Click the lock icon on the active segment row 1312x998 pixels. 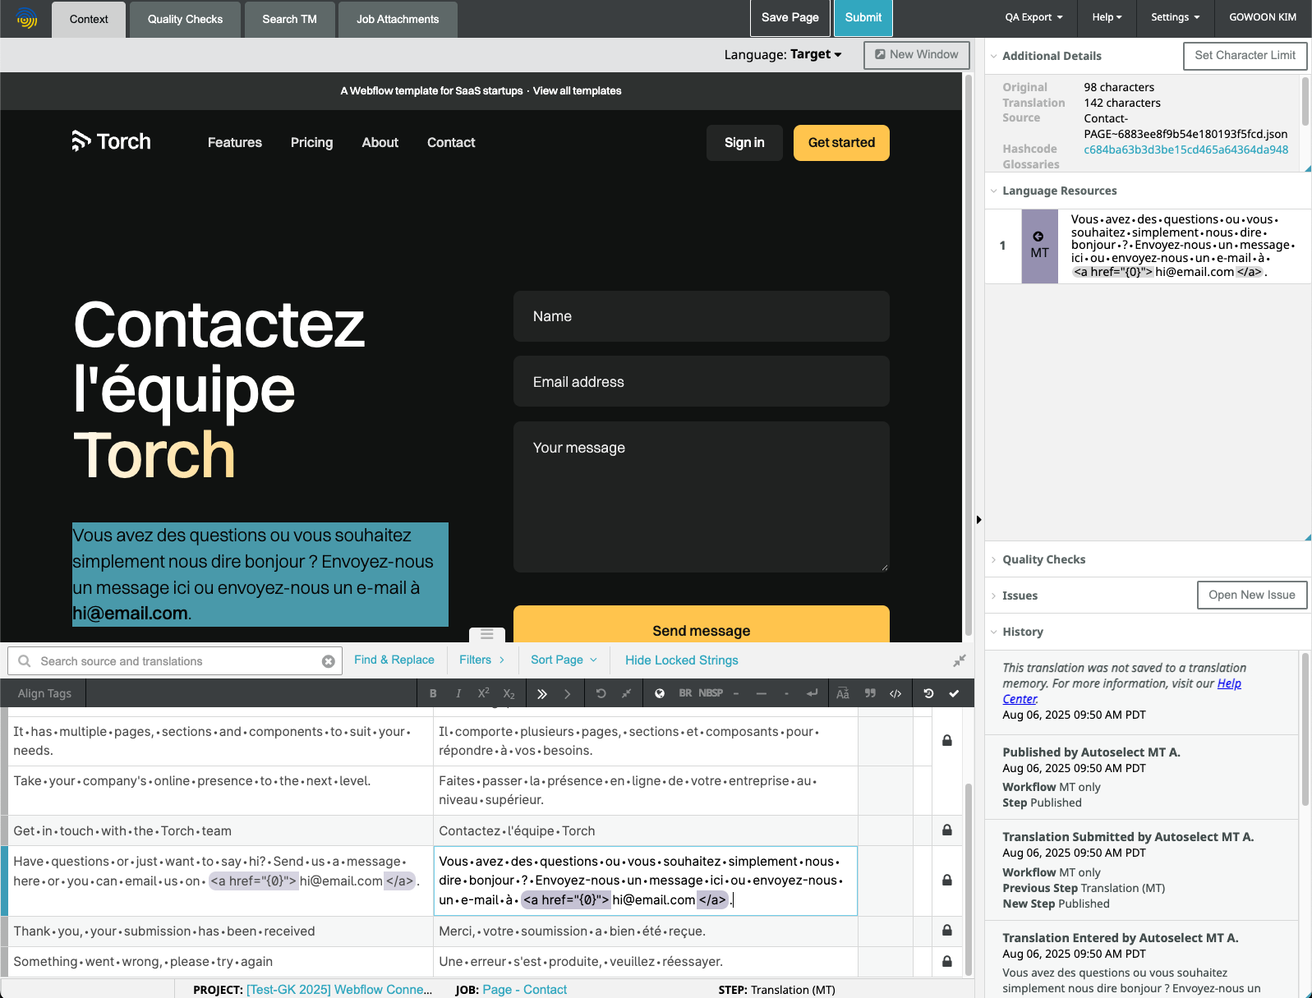click(947, 880)
